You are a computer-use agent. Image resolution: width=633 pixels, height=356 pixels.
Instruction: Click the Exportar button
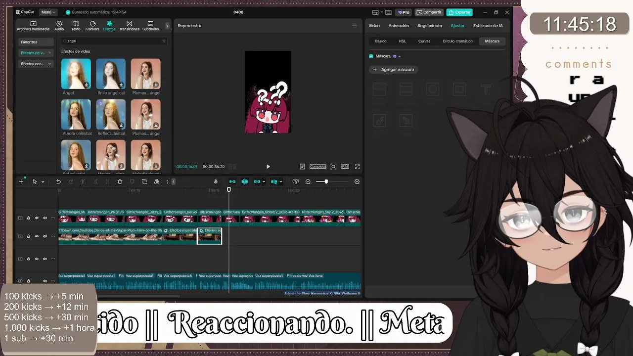click(459, 12)
